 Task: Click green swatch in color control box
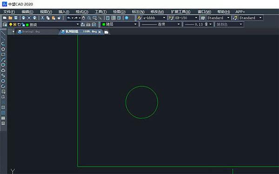pyautogui.click(x=104, y=24)
